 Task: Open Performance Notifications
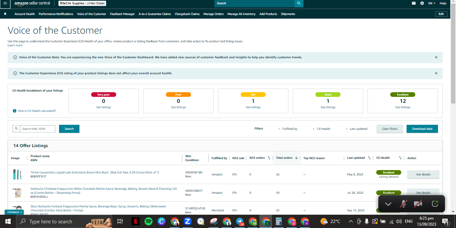[56, 14]
